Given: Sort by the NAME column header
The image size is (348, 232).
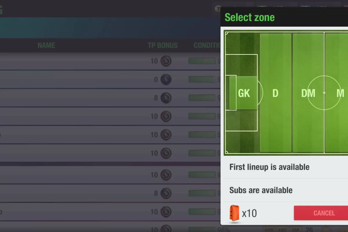Looking at the screenshot, I should (x=46, y=45).
